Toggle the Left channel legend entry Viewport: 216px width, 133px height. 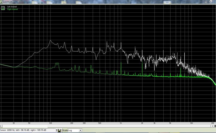coord(12,6)
